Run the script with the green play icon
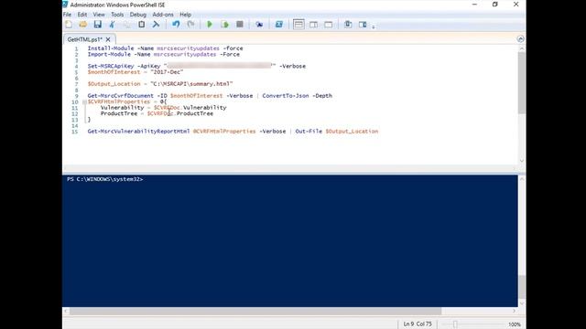 tap(210, 25)
